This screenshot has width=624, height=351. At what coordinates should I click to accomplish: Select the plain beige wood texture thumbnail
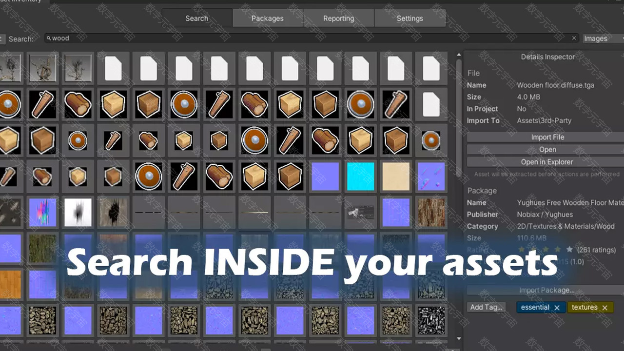pyautogui.click(x=396, y=176)
